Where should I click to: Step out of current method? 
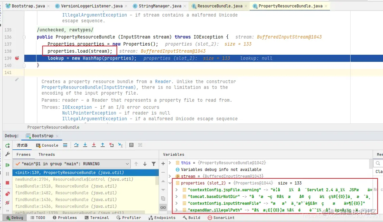pos(103,145)
